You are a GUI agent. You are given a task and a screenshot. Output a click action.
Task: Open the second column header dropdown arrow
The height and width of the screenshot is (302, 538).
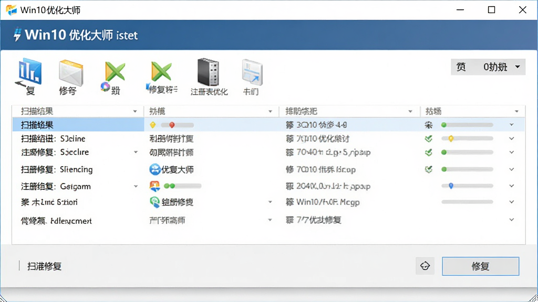(x=271, y=111)
